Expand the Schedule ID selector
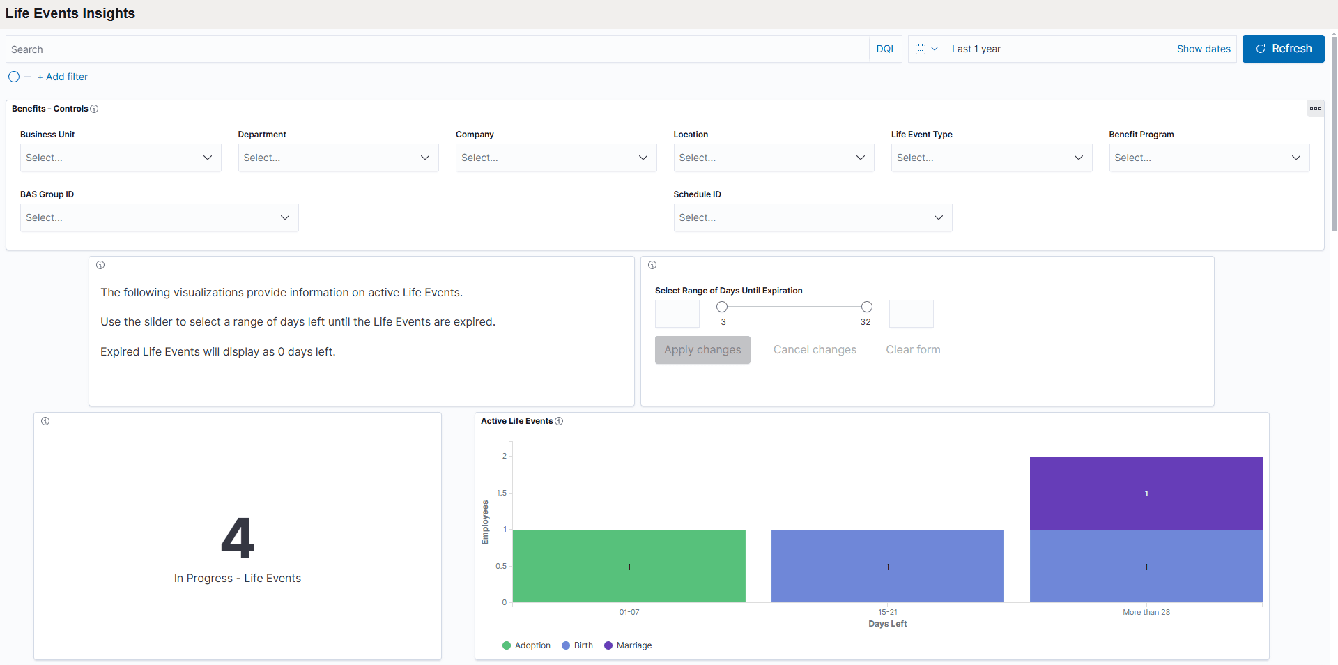 coord(812,217)
